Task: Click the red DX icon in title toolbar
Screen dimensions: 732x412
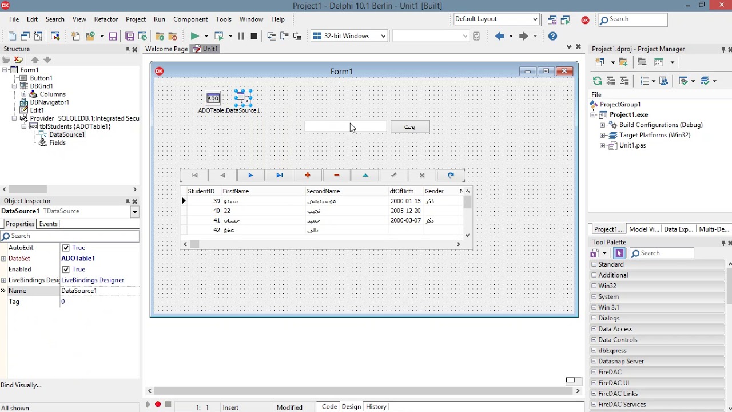Action: point(585,19)
